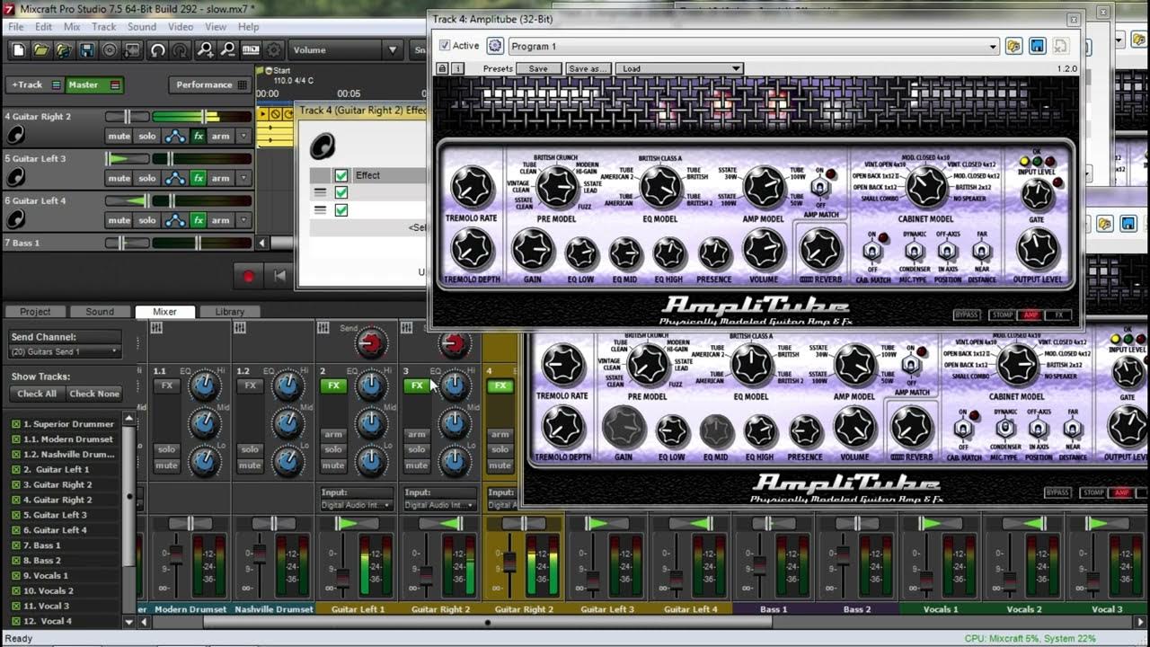Uncheck 1. Superior Drummer in Show Tracks

pyautogui.click(x=16, y=424)
